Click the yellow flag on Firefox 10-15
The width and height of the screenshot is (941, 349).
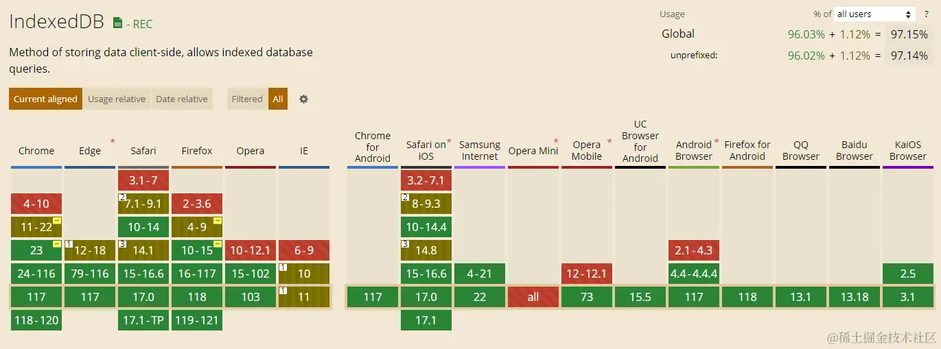click(218, 244)
